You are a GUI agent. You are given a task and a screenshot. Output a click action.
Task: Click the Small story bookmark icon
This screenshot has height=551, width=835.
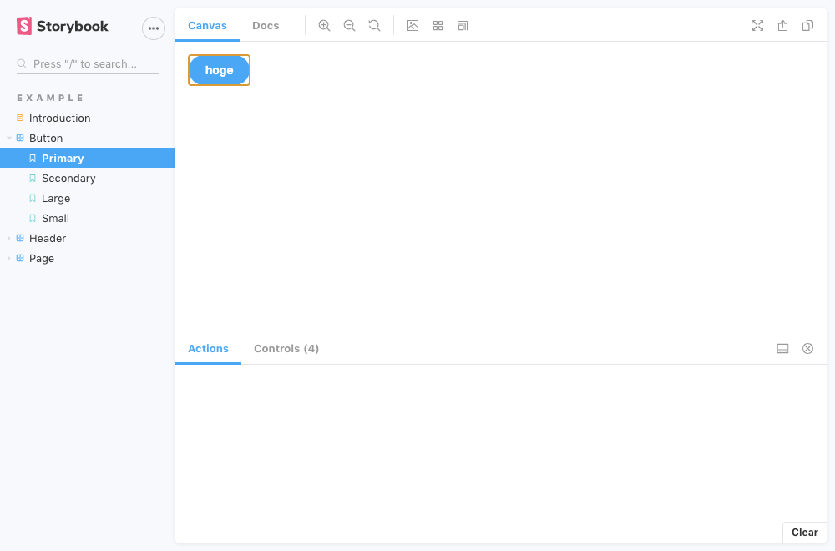pos(33,218)
